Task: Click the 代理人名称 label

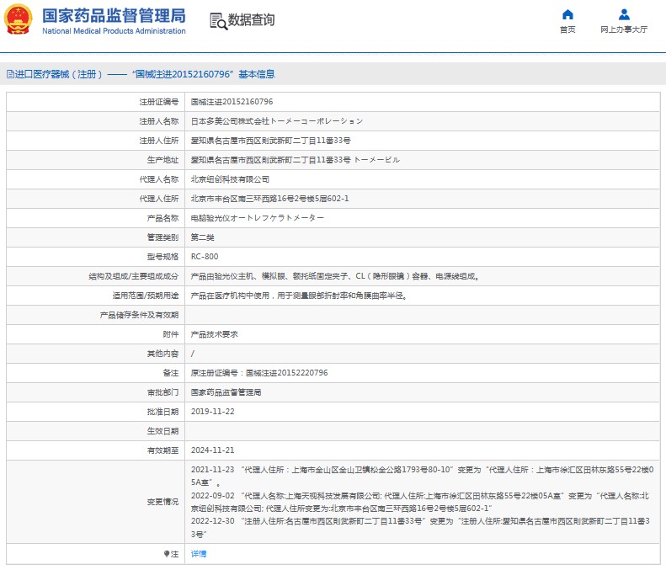Action: pos(159,179)
